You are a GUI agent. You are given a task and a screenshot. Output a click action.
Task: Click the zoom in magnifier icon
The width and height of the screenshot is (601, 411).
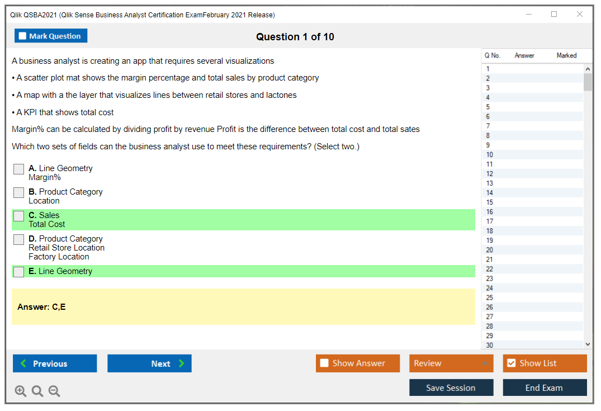coord(21,391)
